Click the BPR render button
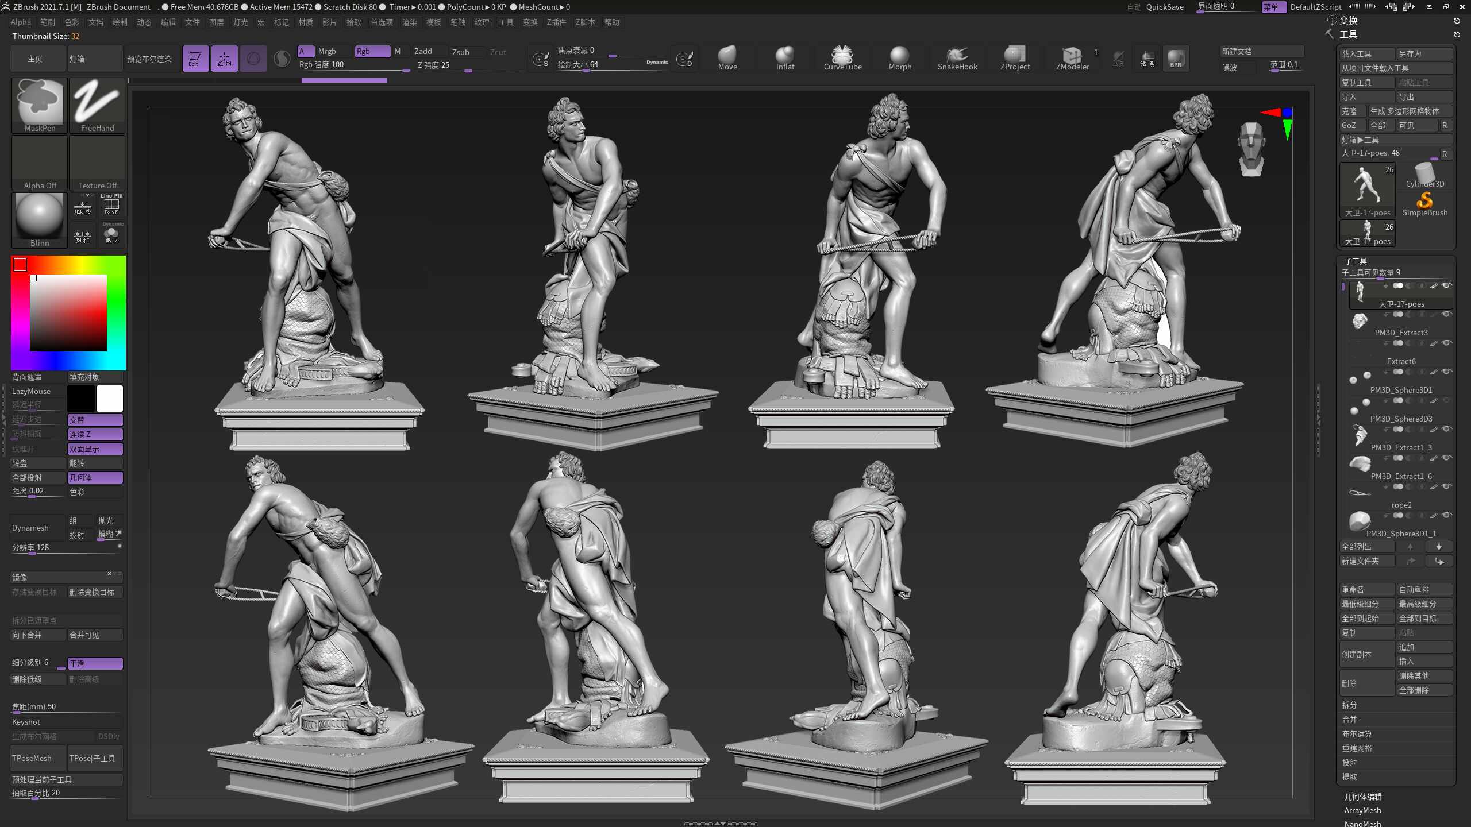The height and width of the screenshot is (827, 1471). [1176, 58]
